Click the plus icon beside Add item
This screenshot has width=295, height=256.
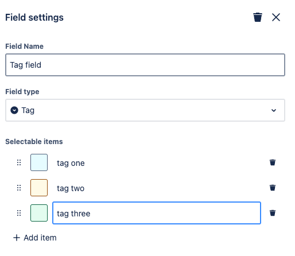point(17,238)
